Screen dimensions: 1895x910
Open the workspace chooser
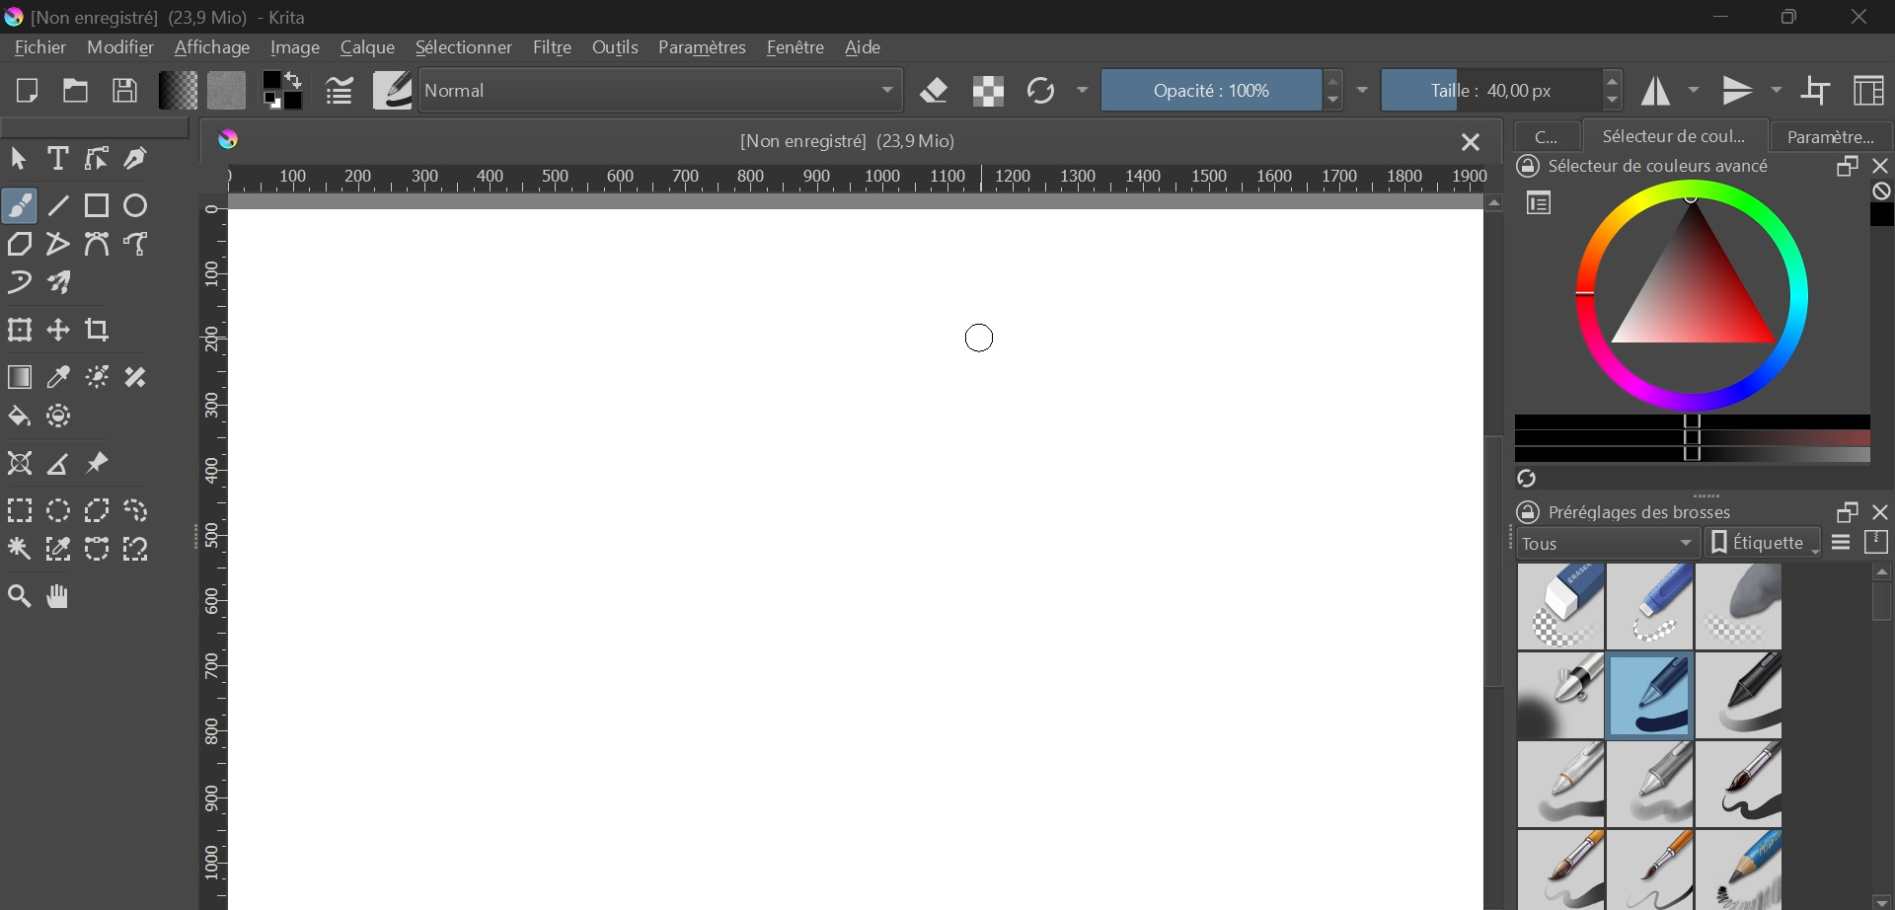point(1868,91)
